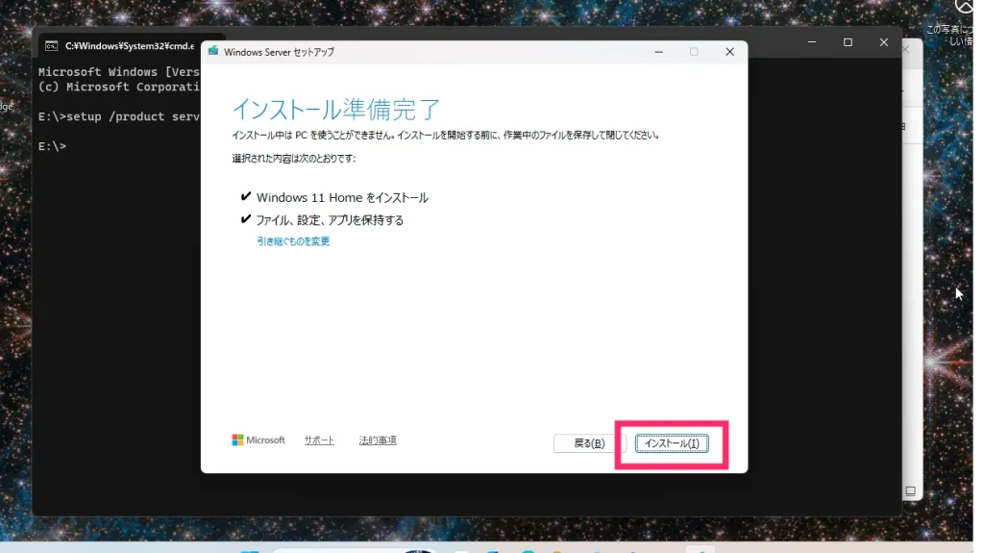Close the cmd.exe command prompt window
Screen dimensions: 984x553
884,42
